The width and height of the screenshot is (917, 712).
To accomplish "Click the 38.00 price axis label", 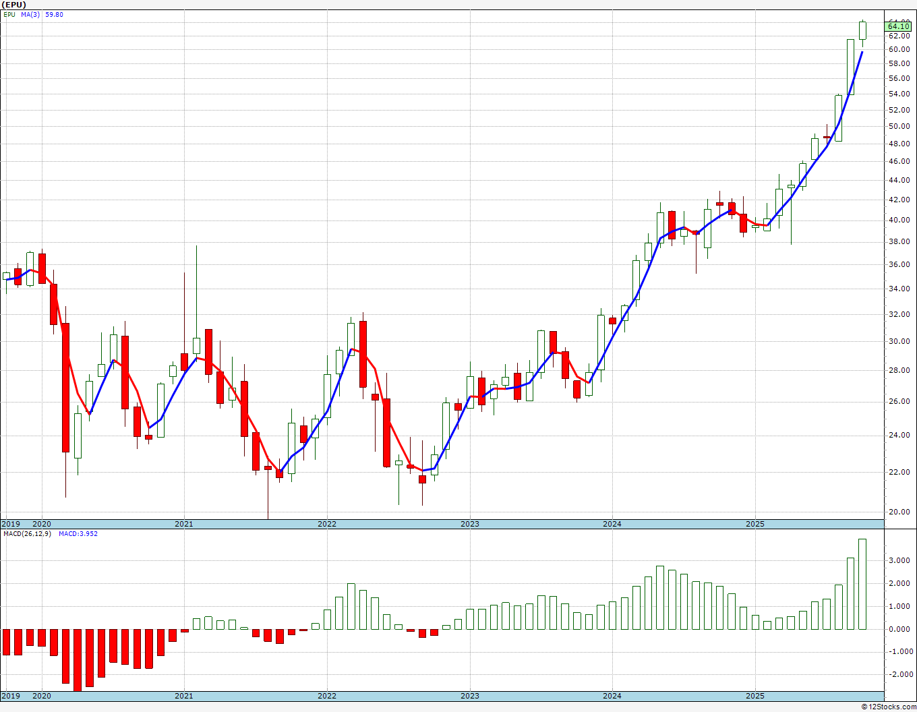I will coord(899,242).
